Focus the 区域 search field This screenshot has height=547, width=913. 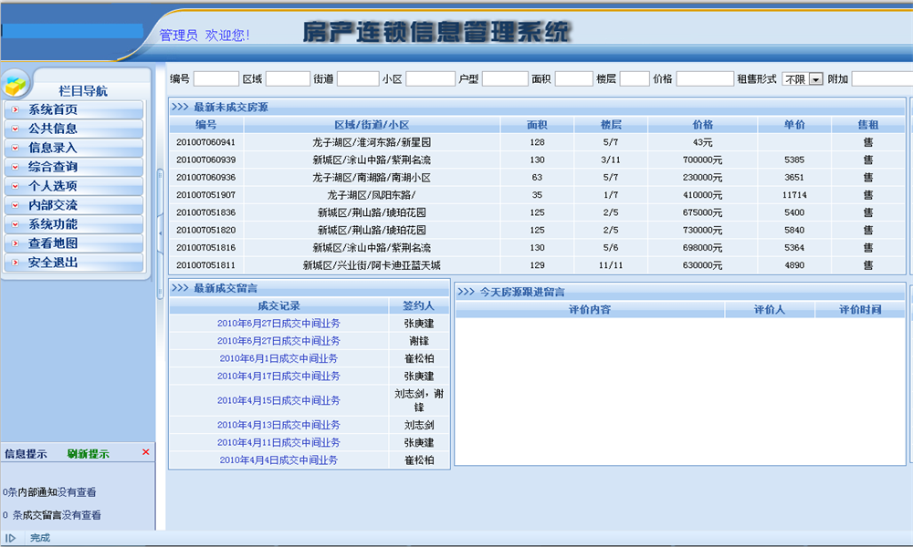(x=288, y=79)
